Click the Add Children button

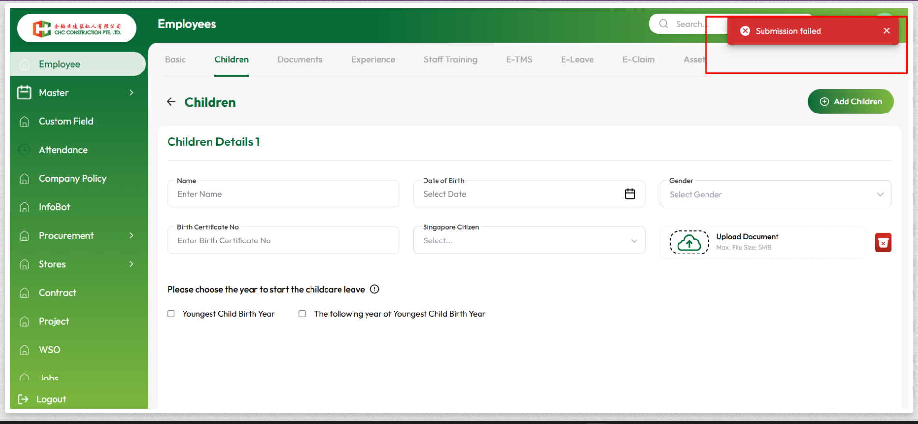(x=850, y=101)
